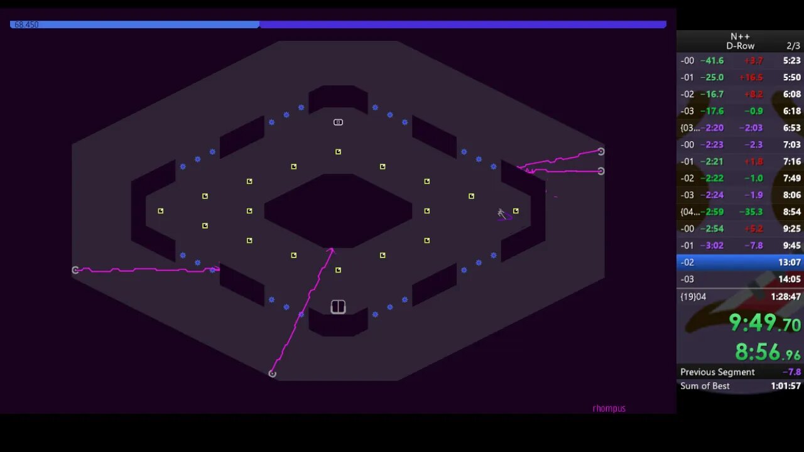Click the rhompus player name

tap(609, 409)
